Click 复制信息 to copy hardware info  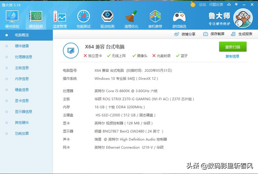coord(232,56)
